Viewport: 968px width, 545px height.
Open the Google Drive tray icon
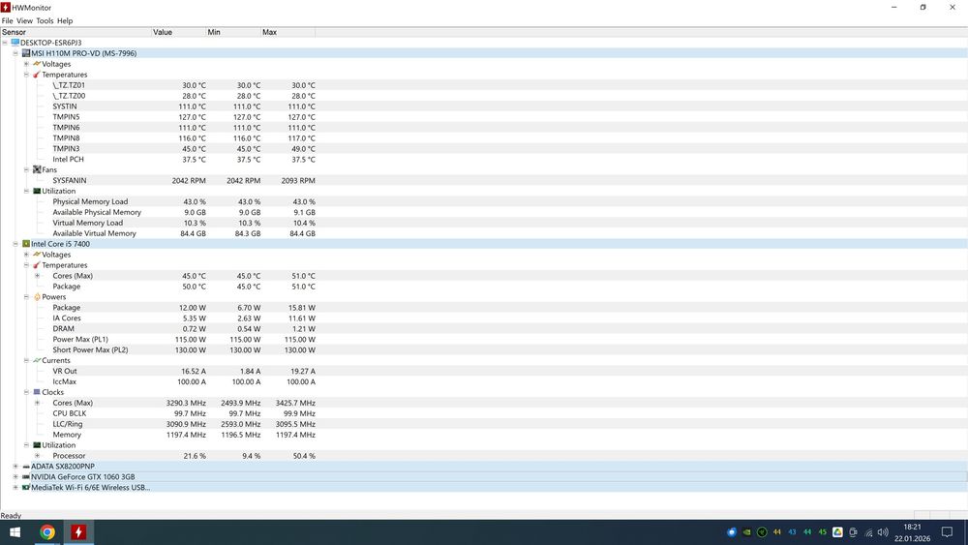[x=837, y=532]
